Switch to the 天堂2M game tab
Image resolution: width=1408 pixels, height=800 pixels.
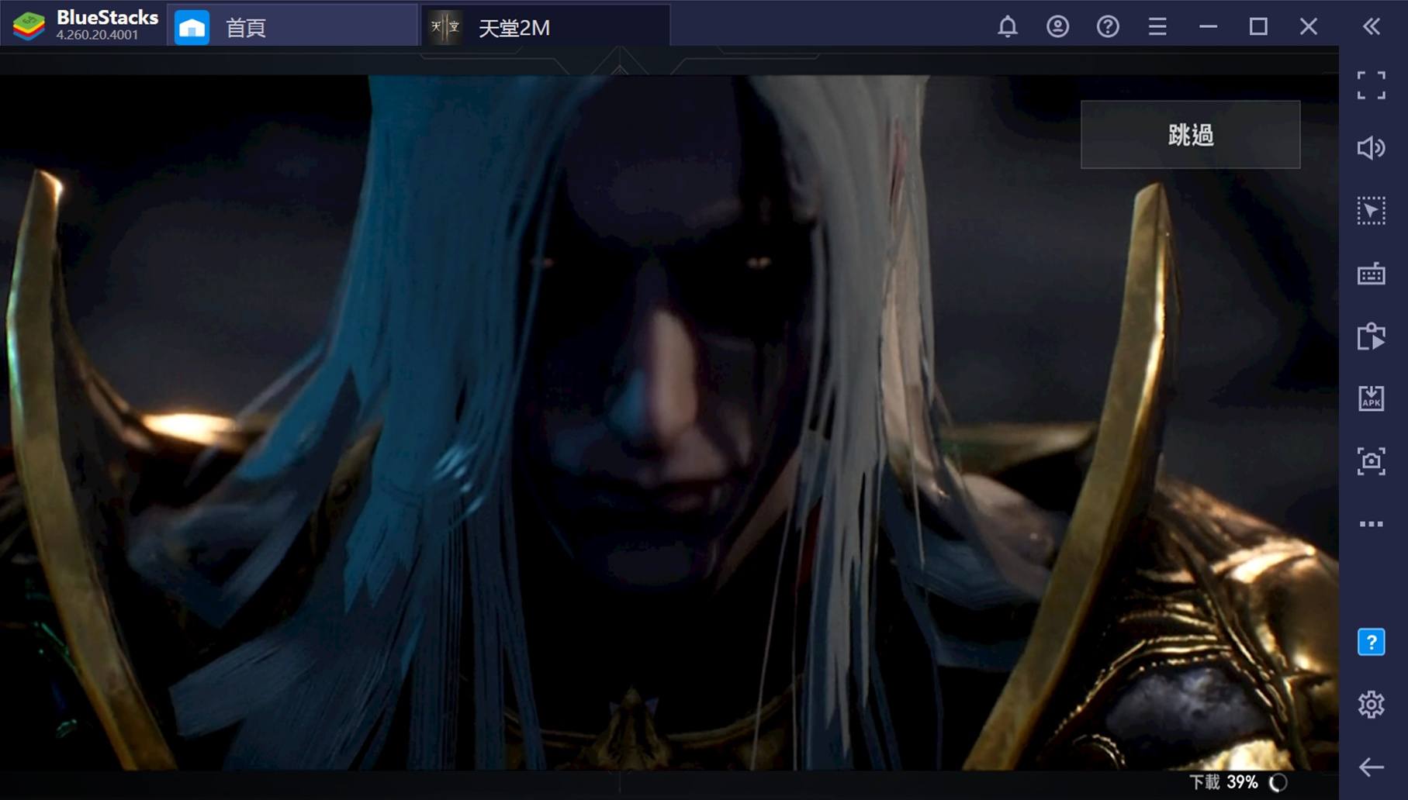coord(545,27)
